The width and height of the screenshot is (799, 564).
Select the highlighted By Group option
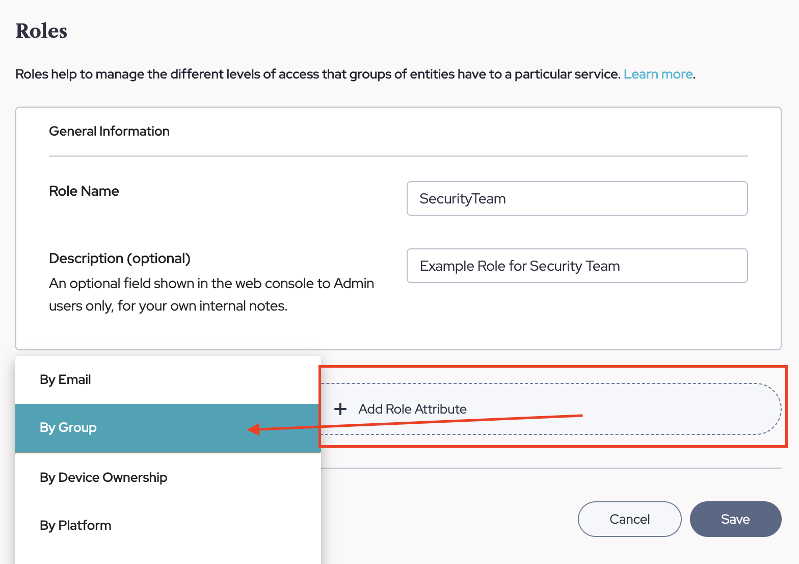coord(68,428)
